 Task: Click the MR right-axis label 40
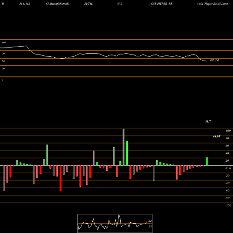coord(227,153)
